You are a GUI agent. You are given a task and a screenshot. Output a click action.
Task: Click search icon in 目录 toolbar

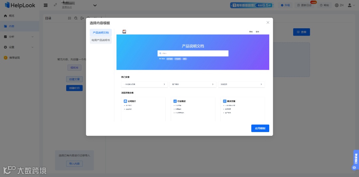coord(76,18)
